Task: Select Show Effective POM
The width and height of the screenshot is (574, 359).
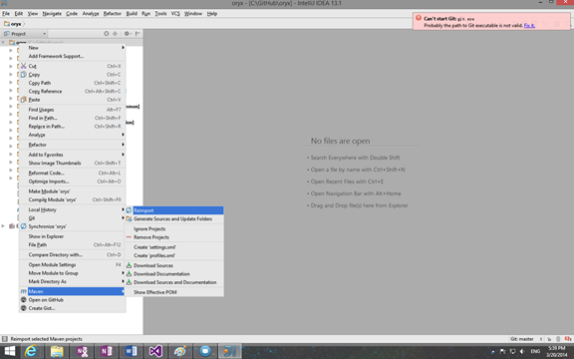Action: point(174,292)
